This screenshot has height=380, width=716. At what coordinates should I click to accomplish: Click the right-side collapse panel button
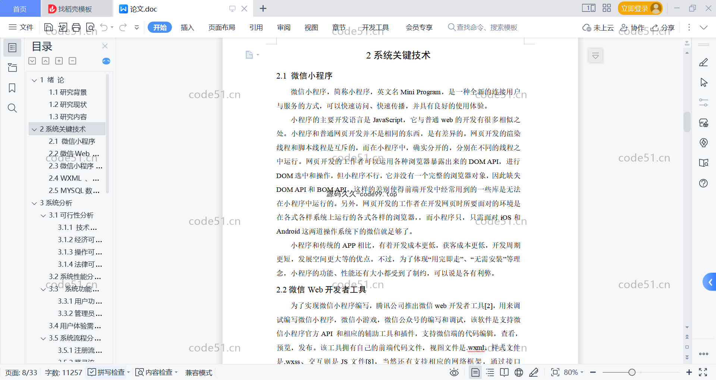click(710, 282)
